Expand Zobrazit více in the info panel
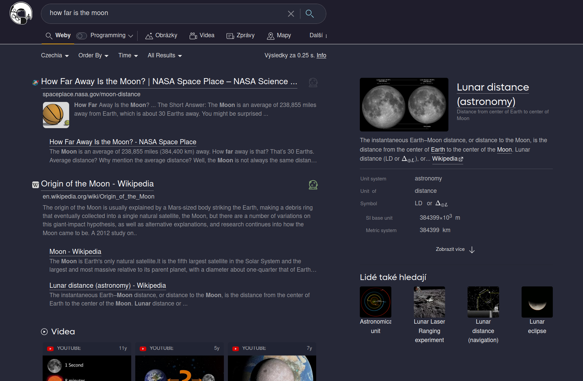The image size is (583, 381). 455,250
